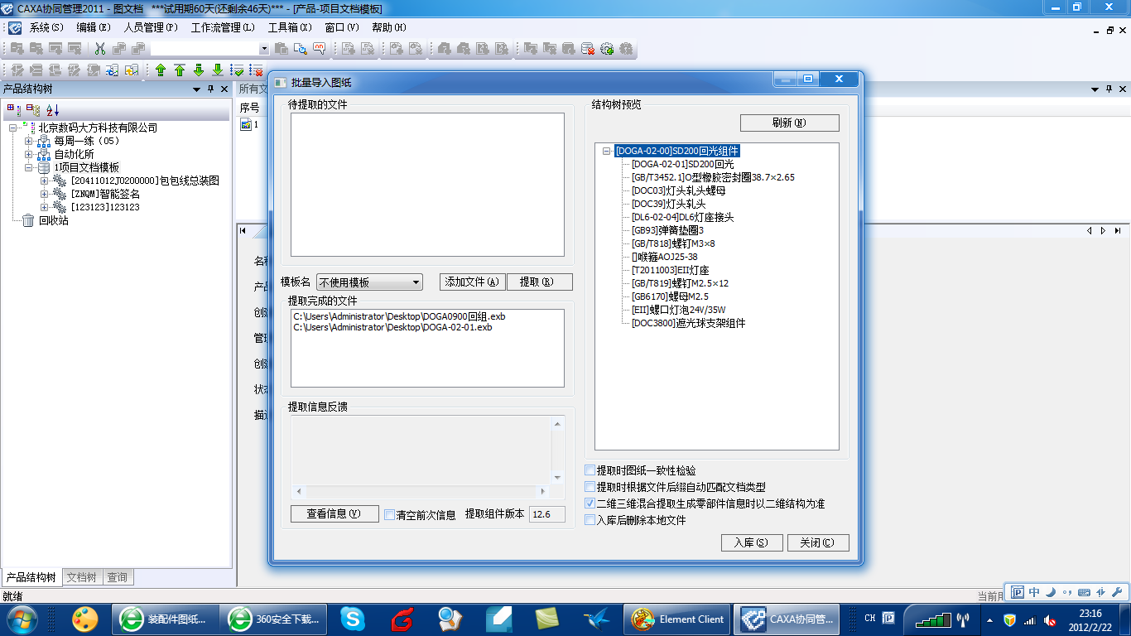Uncheck 二维三维混合提取 以二维结构为准 checkbox
Image resolution: width=1131 pixels, height=636 pixels.
tap(590, 503)
